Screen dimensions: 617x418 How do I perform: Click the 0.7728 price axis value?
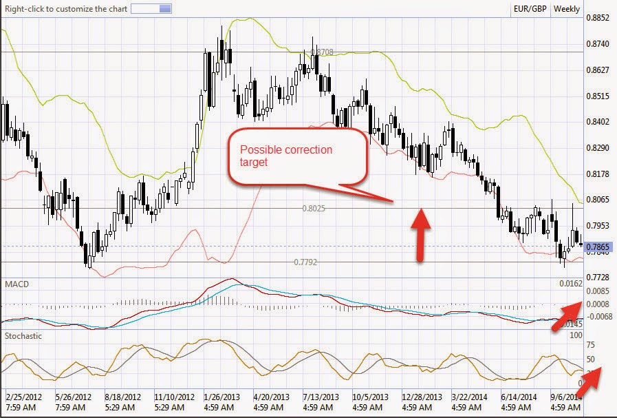(598, 278)
